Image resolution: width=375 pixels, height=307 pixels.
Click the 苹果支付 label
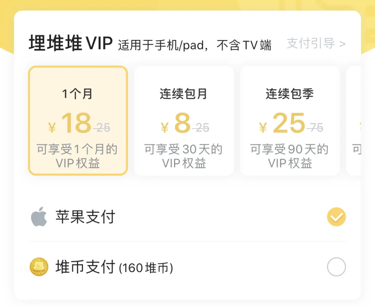[85, 217]
